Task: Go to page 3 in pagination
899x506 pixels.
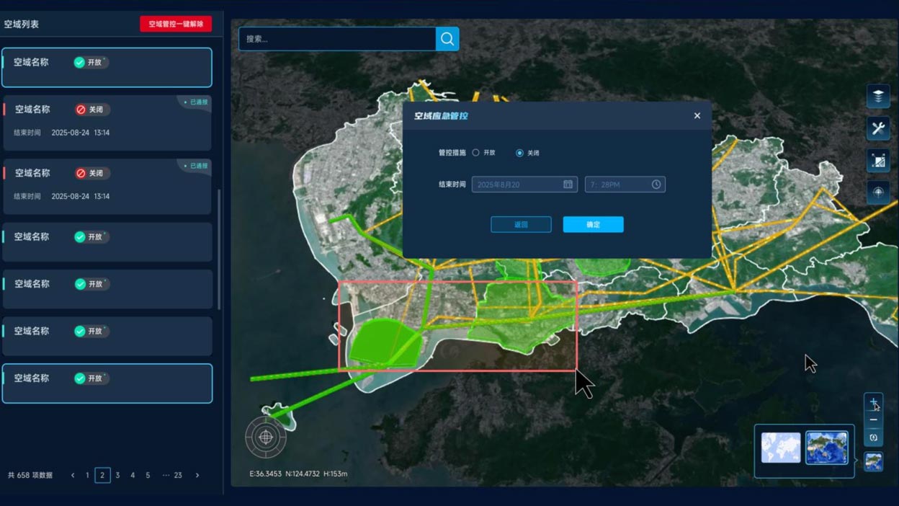Action: 117,476
